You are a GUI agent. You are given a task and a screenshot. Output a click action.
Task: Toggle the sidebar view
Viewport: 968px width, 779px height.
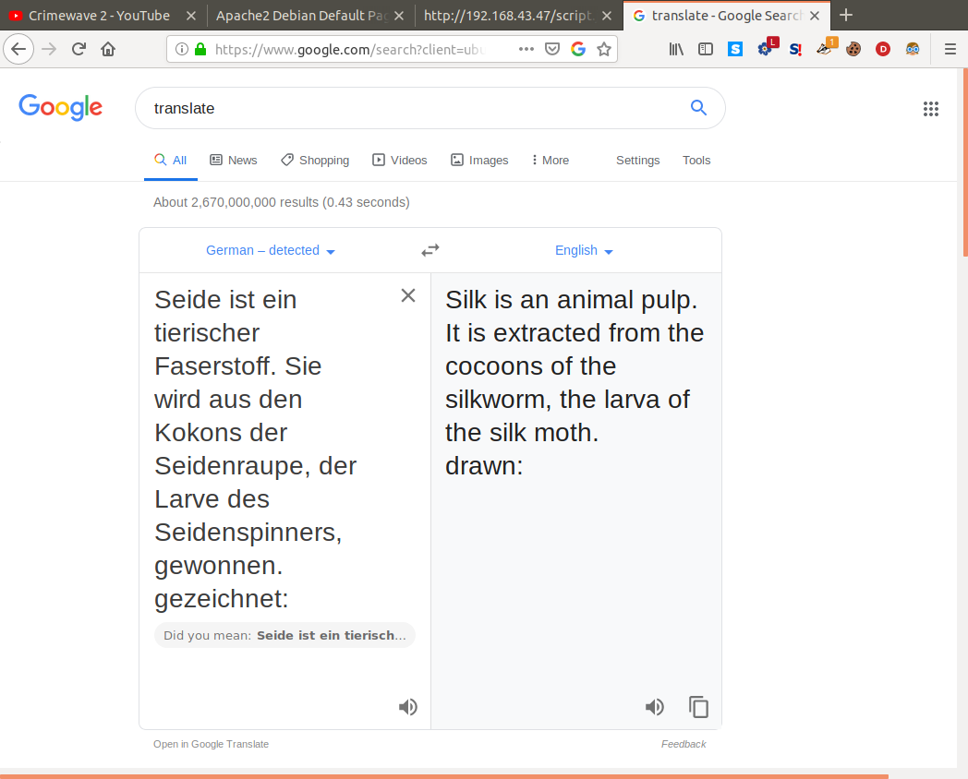[x=706, y=49]
